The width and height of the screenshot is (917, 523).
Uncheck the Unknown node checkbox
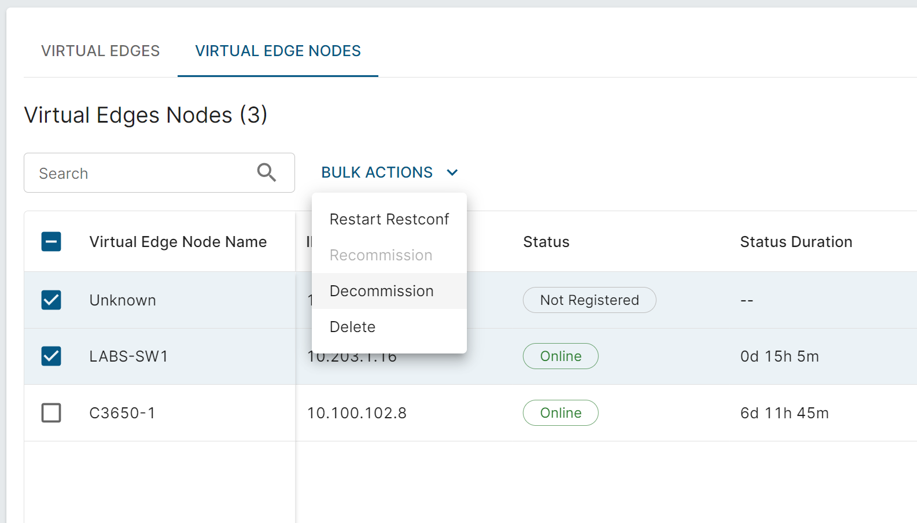coord(51,300)
